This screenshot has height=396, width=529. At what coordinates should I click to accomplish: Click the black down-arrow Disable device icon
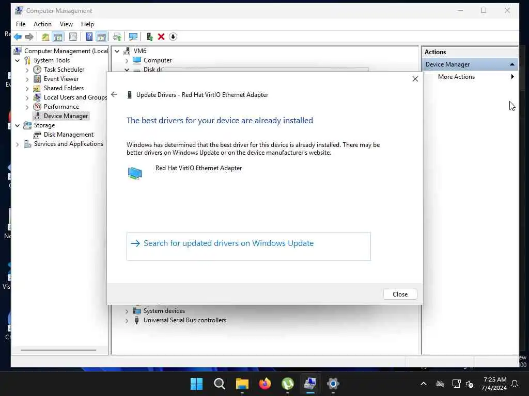click(173, 37)
